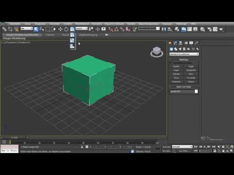The width and height of the screenshot is (234, 175).
Task: Switch to the Freiform ribbon tab
Action: (50, 35)
